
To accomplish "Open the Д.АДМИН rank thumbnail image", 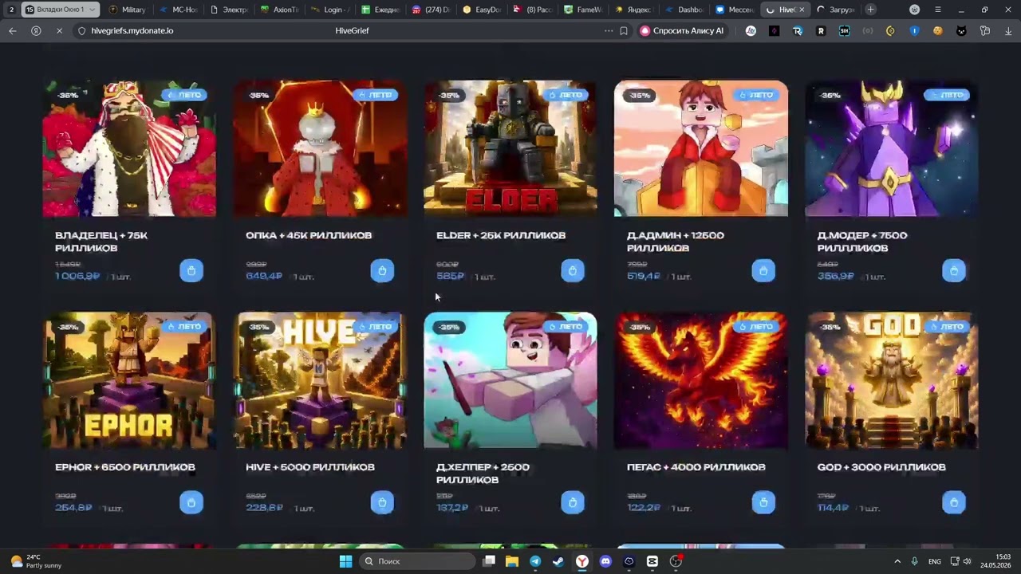I will (701, 148).
